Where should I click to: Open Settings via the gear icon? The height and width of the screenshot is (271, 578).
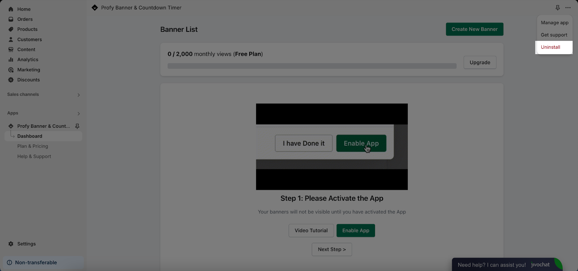11,244
